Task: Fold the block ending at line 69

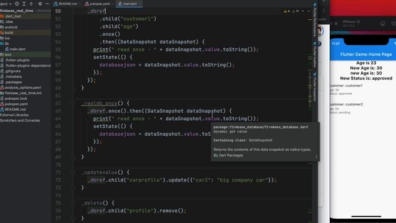Action: tap(73, 157)
